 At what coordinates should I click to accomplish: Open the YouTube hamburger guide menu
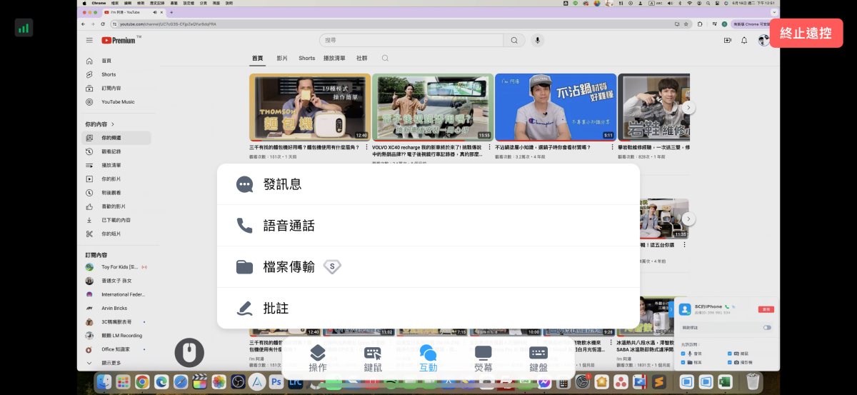pyautogui.click(x=89, y=41)
